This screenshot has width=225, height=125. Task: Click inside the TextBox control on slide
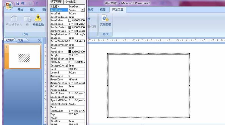pyautogui.click(x=148, y=86)
